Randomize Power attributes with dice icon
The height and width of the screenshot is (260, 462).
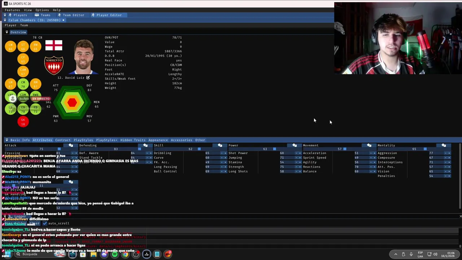[295, 145]
